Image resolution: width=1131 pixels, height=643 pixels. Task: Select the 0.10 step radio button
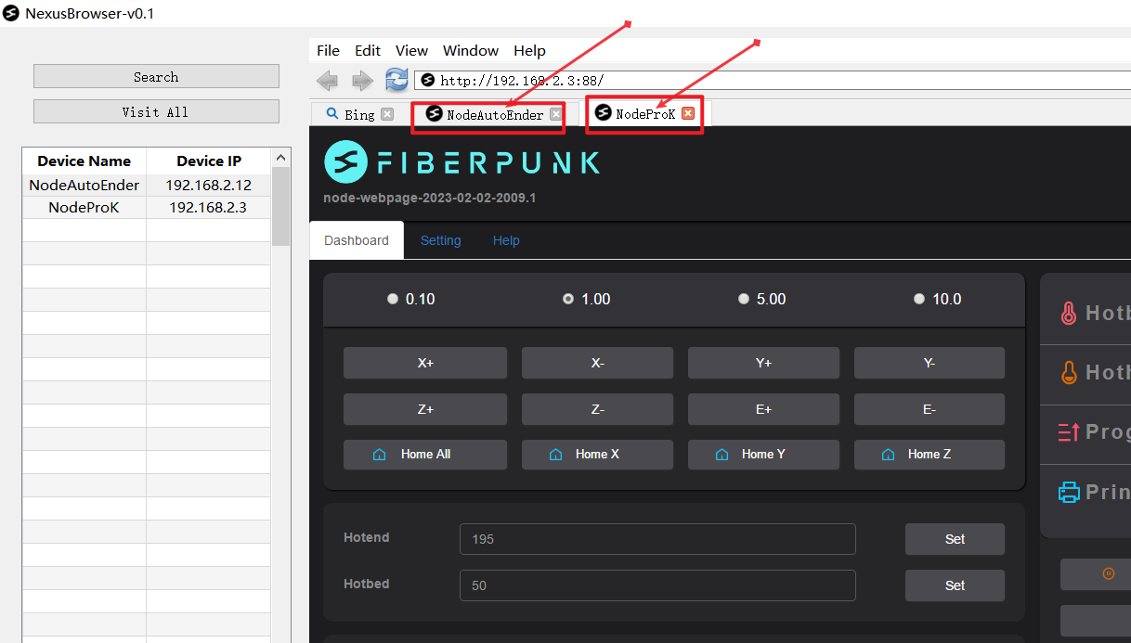tap(393, 299)
